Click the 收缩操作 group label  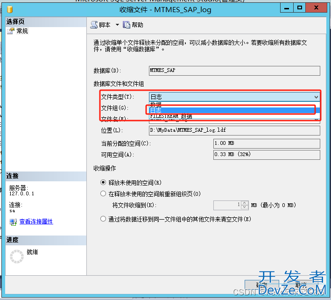105,168
